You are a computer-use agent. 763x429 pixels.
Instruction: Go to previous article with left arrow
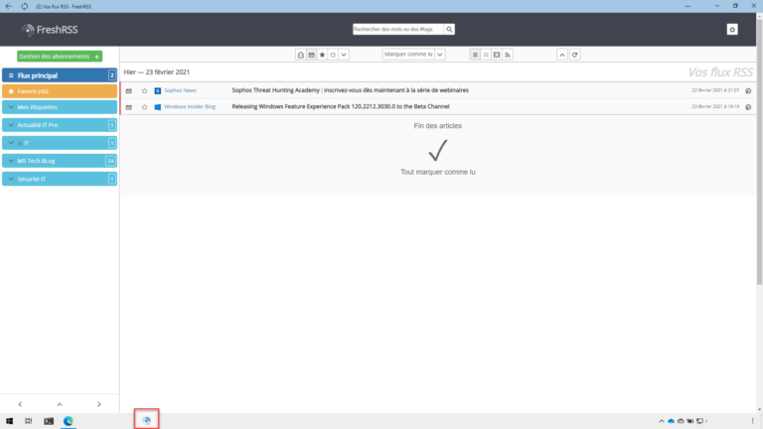[20, 404]
